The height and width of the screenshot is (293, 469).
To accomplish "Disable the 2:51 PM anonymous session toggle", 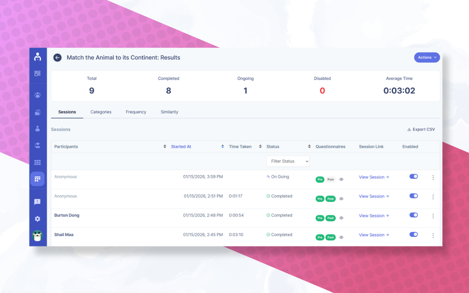I will click(414, 196).
